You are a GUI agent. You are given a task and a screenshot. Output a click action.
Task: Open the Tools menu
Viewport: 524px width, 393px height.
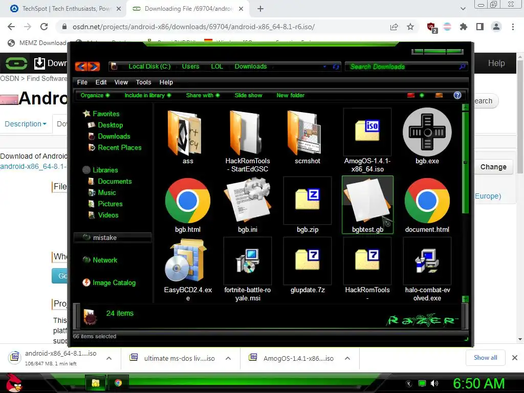tap(143, 82)
